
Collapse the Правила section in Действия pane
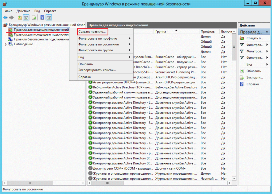click(267, 32)
